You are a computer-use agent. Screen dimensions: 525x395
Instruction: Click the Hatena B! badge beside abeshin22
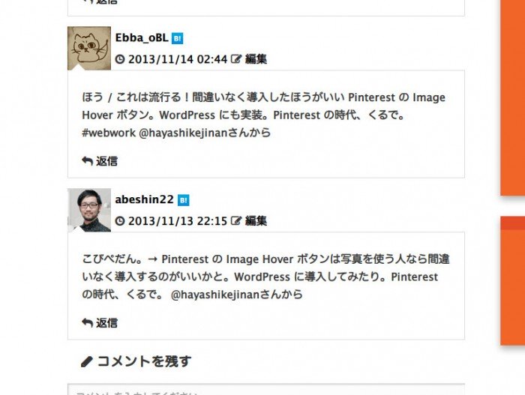point(183,200)
